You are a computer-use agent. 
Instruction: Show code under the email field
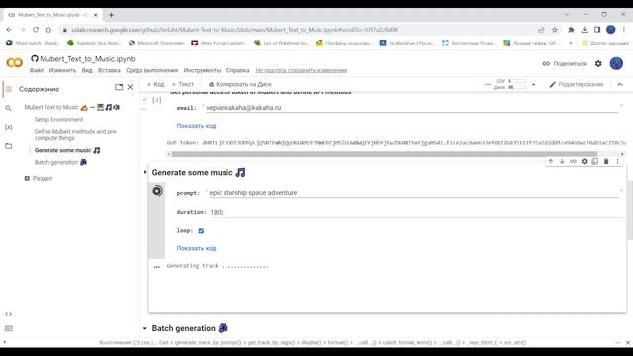click(196, 126)
